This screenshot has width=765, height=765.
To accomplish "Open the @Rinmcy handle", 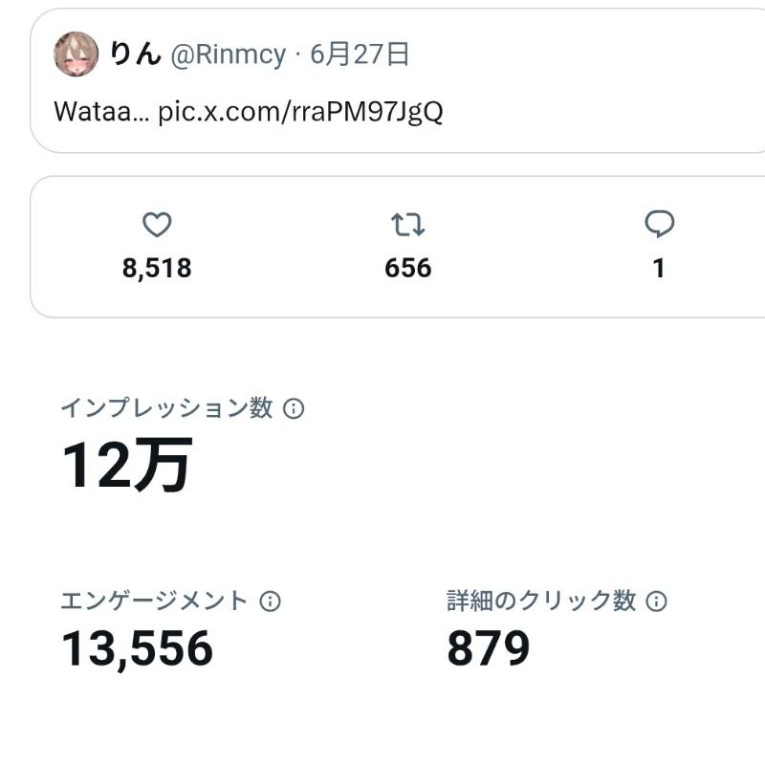I will (229, 55).
